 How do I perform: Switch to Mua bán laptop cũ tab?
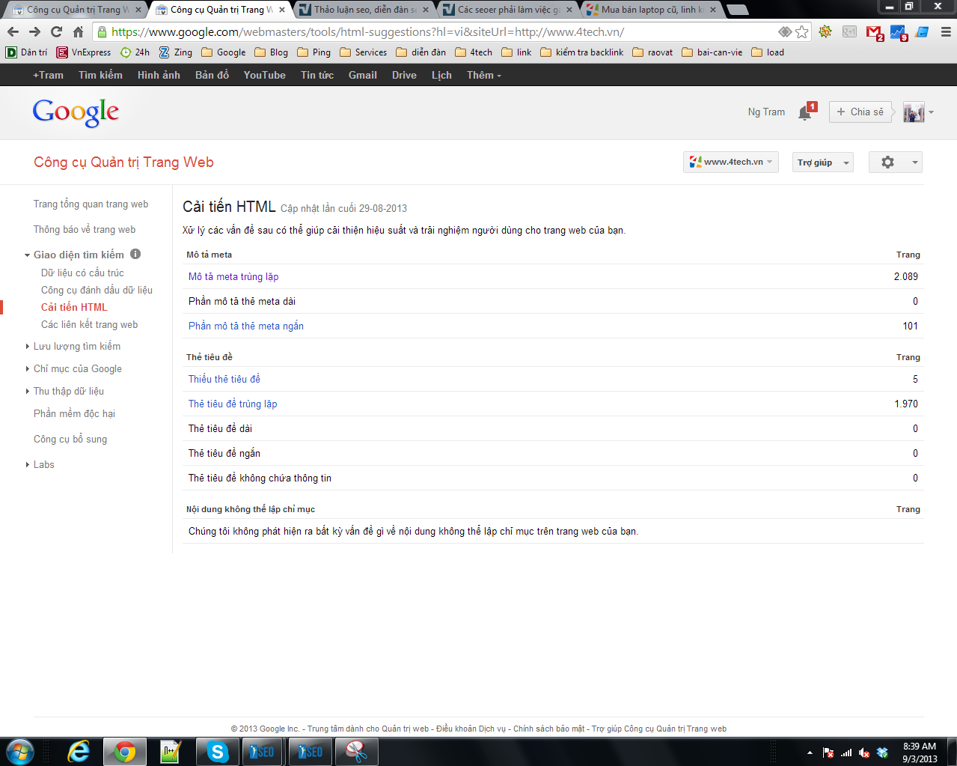652,10
